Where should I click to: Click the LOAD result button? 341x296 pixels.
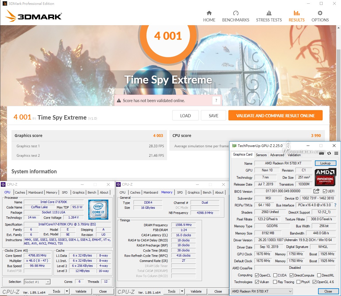185,116
